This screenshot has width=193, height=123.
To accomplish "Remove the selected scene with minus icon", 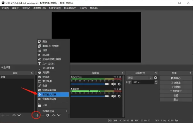I will pos(8,115).
